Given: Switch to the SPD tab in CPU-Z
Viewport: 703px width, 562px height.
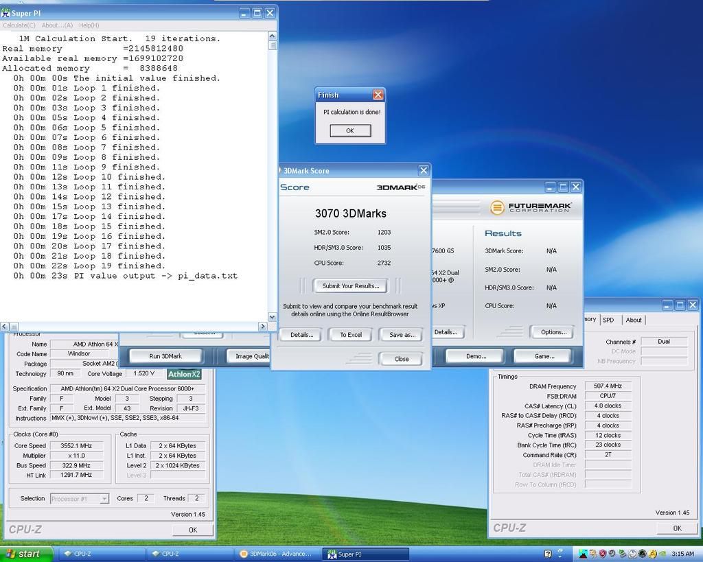Looking at the screenshot, I should click(608, 320).
